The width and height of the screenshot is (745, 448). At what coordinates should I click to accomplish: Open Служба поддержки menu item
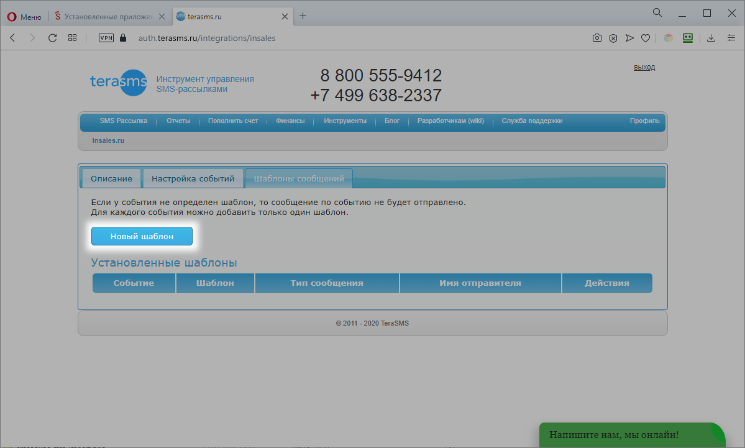click(x=532, y=121)
